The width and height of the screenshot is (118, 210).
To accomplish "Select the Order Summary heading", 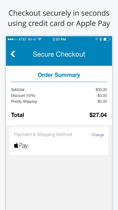I will 59,75.
